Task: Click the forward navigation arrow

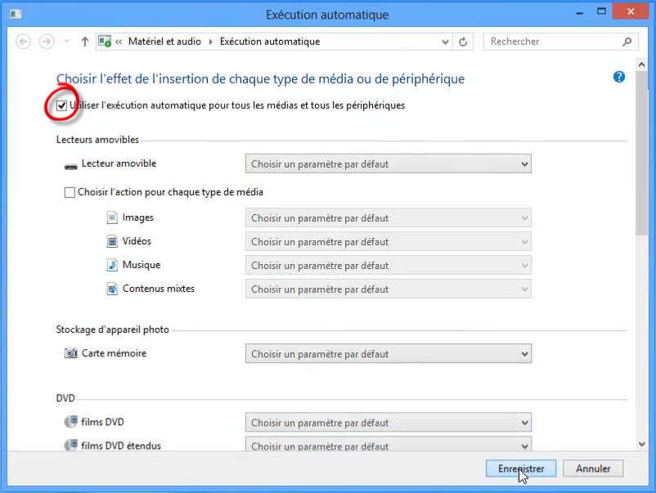Action: (x=47, y=42)
